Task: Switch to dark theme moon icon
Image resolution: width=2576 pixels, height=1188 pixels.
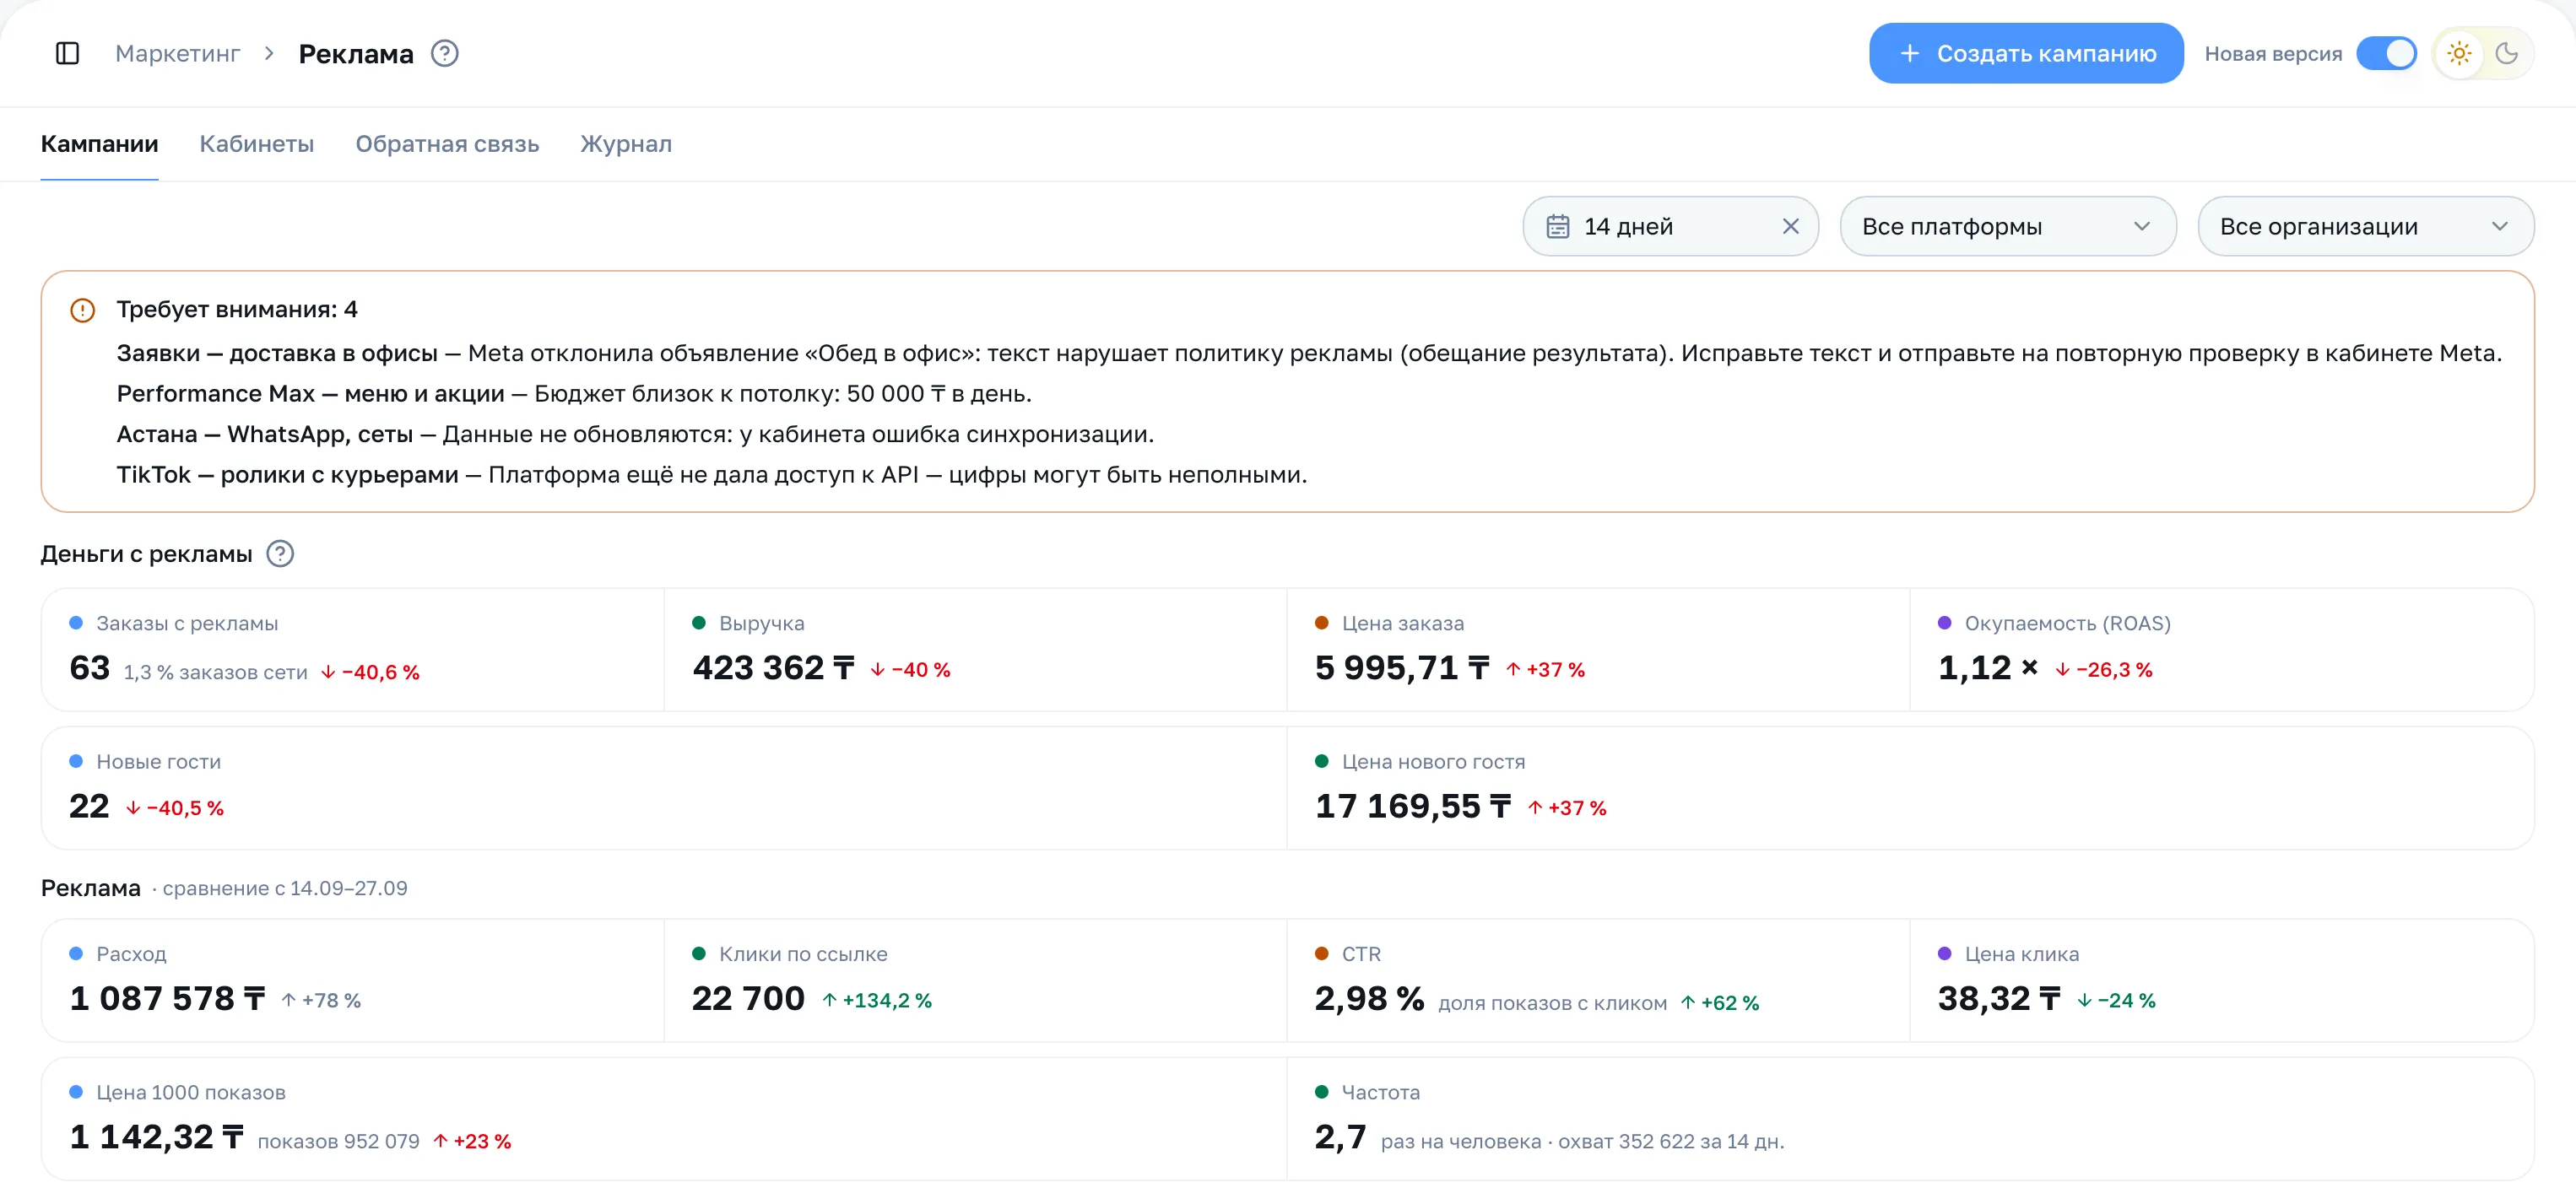Action: coord(2506,53)
